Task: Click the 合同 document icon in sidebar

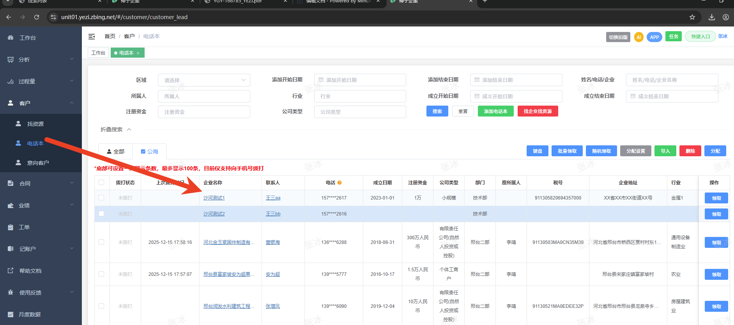Action: (x=11, y=183)
